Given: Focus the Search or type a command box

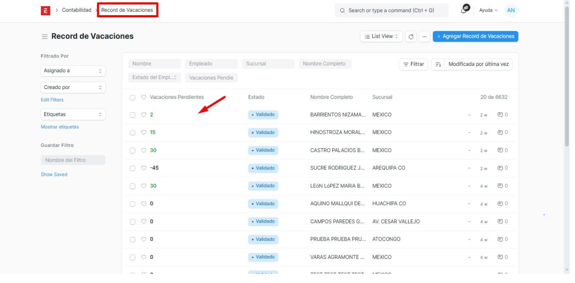Looking at the screenshot, I should tap(391, 10).
